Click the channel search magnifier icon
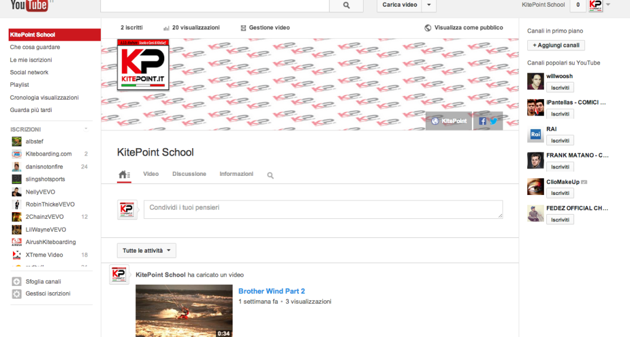Screen dimensions: 630x337 pyautogui.click(x=271, y=175)
